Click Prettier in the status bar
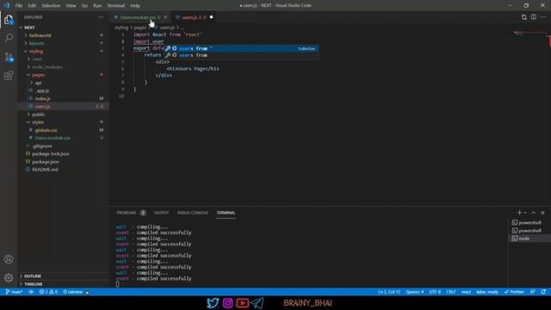Image resolution: width=551 pixels, height=310 pixels. (x=514, y=292)
